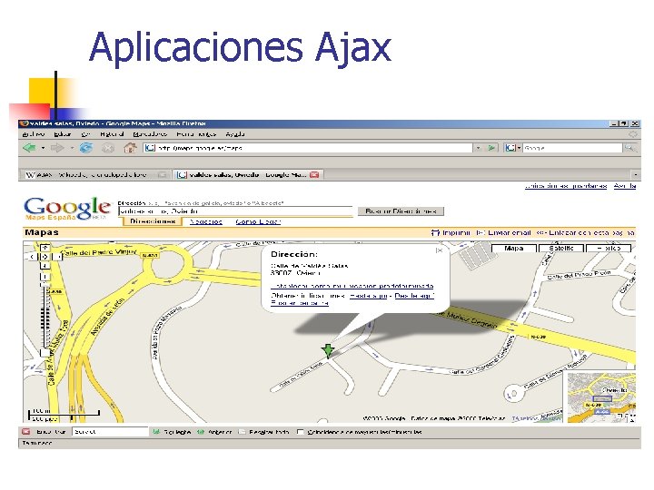The image size is (654, 490).
Task: Click the Google Maps España logo
Action: pos(67,209)
